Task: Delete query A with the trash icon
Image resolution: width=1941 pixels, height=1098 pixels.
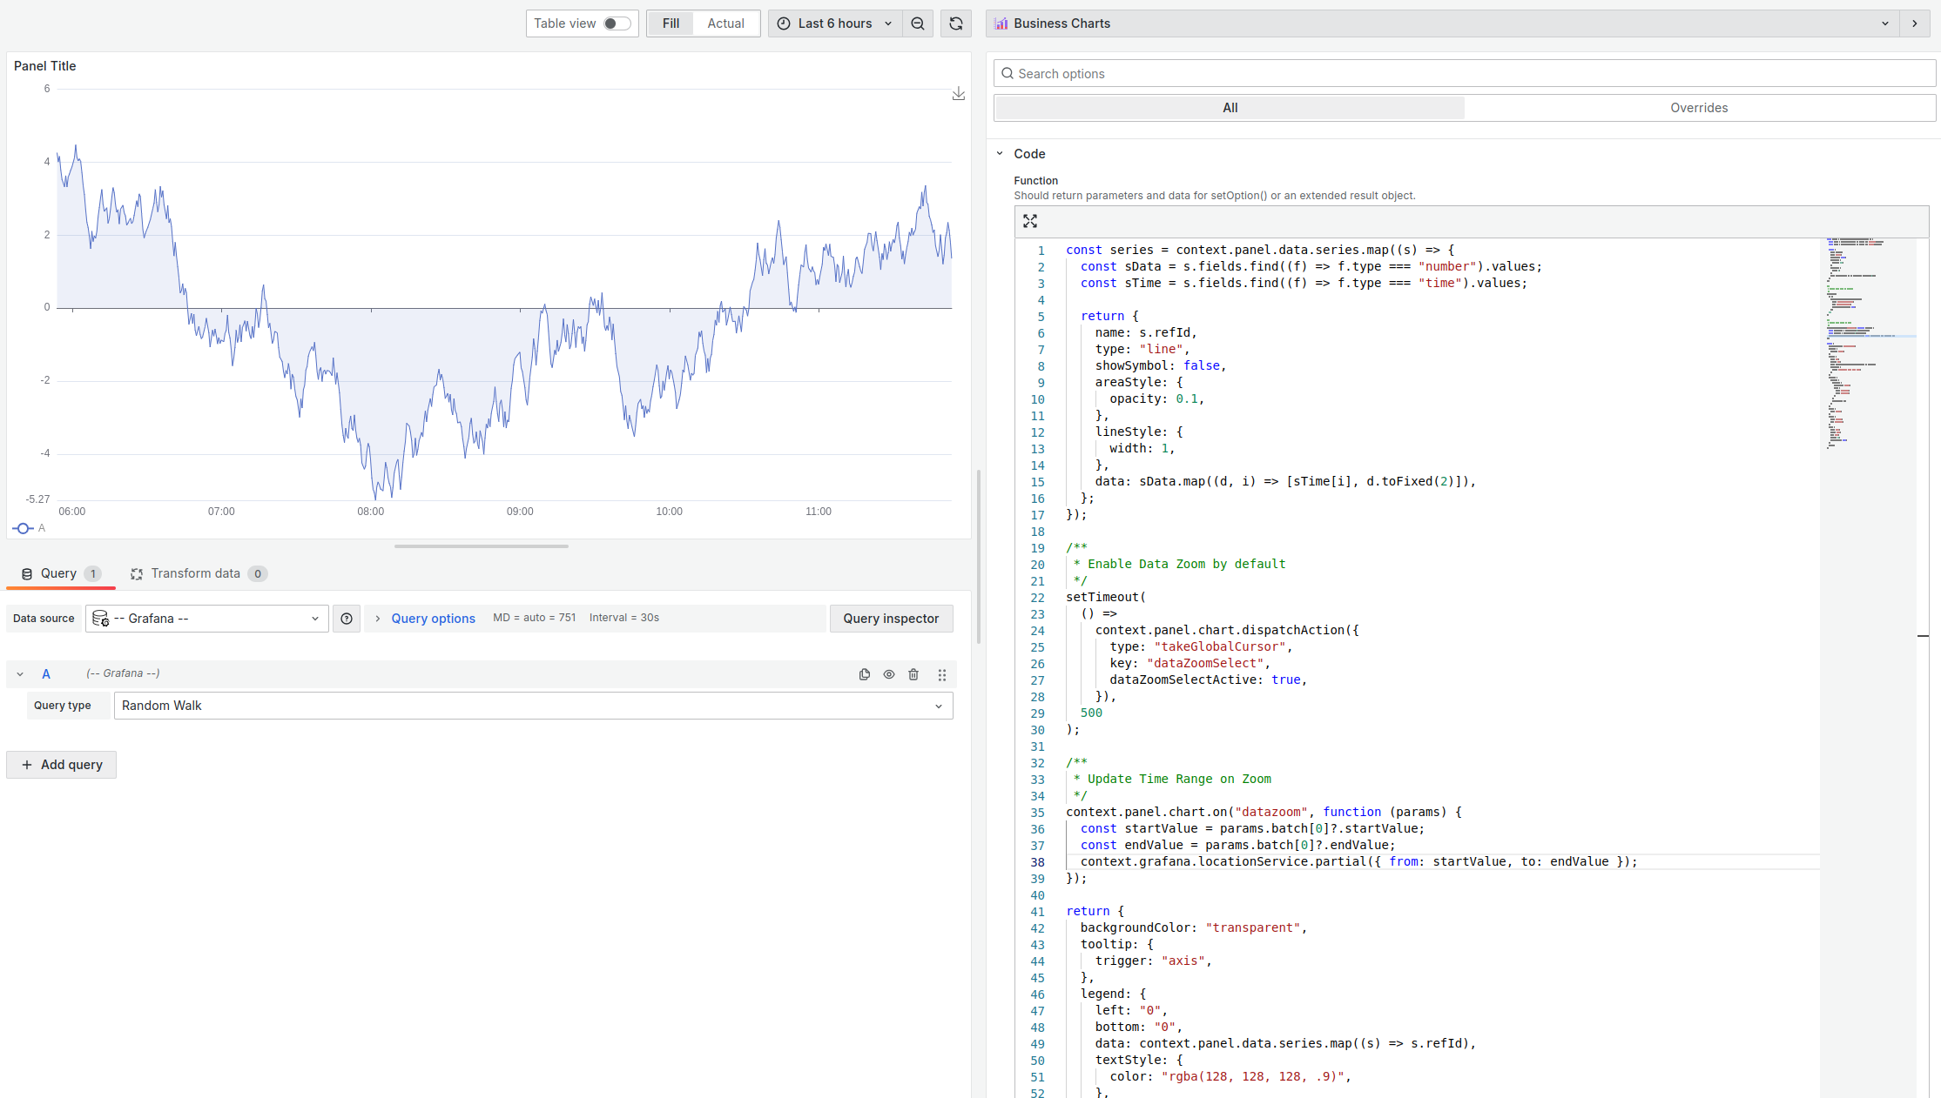Action: coord(913,674)
